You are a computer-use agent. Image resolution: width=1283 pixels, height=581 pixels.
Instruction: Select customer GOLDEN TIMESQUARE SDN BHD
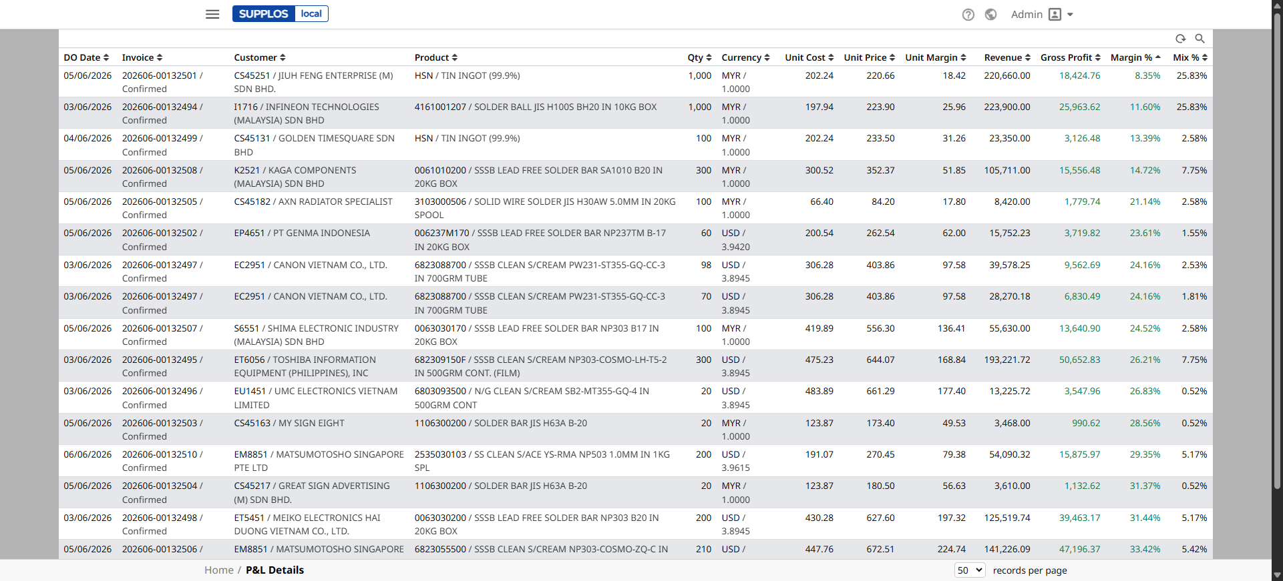(319, 145)
